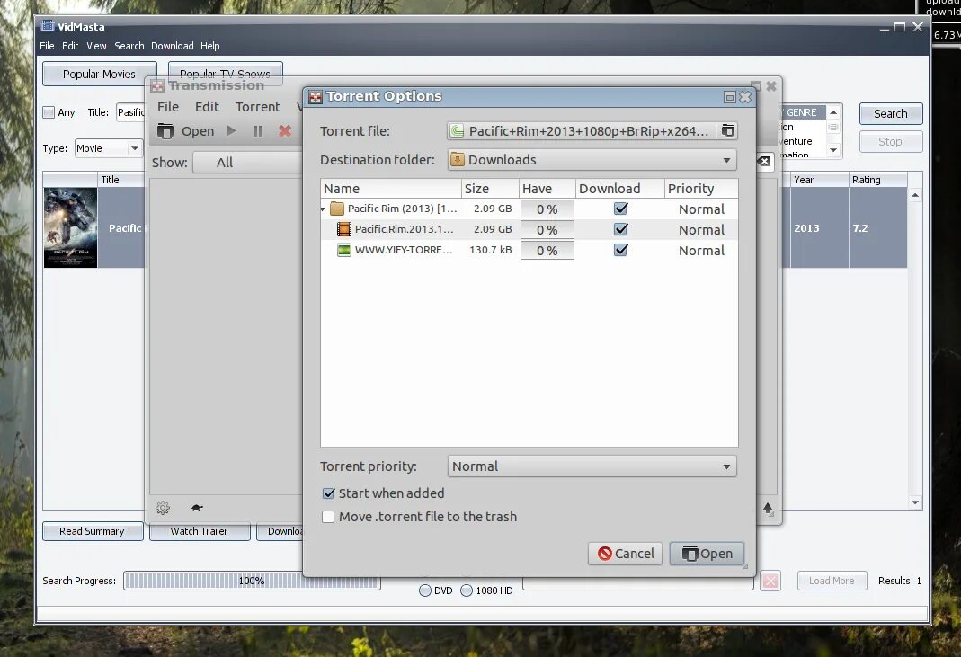
Task: Open the Transmission Show All filter
Action: coord(247,163)
